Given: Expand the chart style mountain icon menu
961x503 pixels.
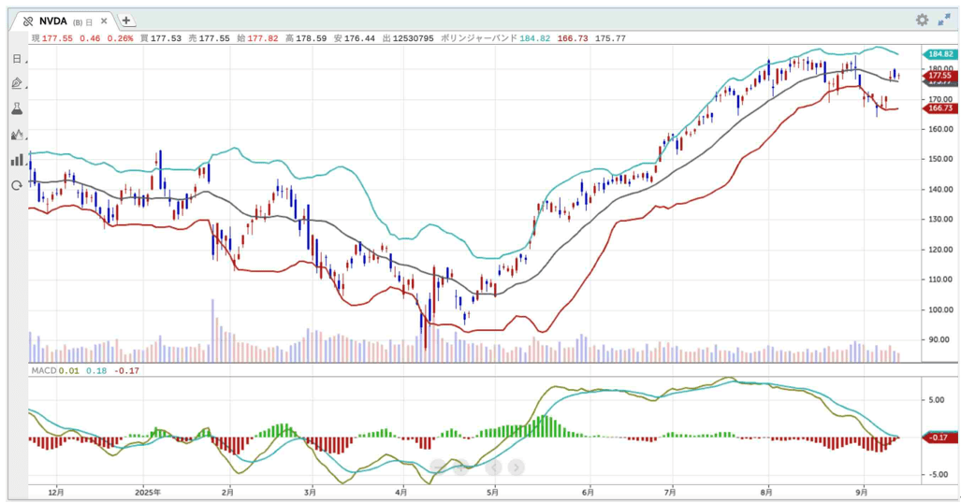Looking at the screenshot, I should [x=17, y=135].
